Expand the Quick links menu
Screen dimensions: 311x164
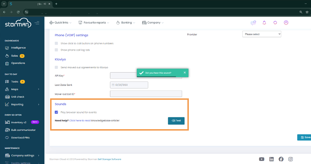pos(60,23)
